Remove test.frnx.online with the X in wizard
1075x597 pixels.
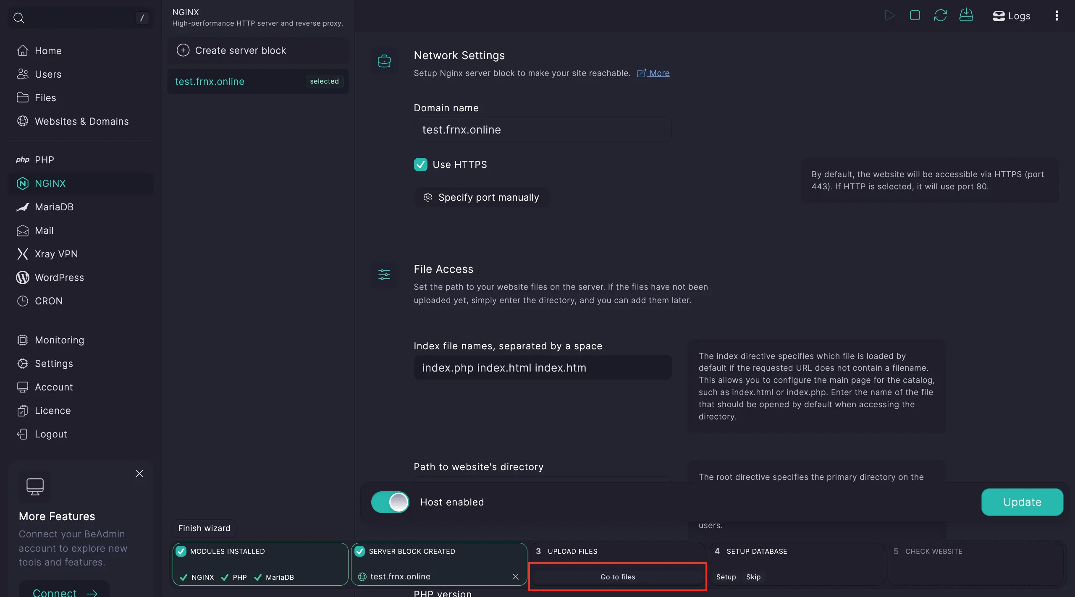point(516,577)
